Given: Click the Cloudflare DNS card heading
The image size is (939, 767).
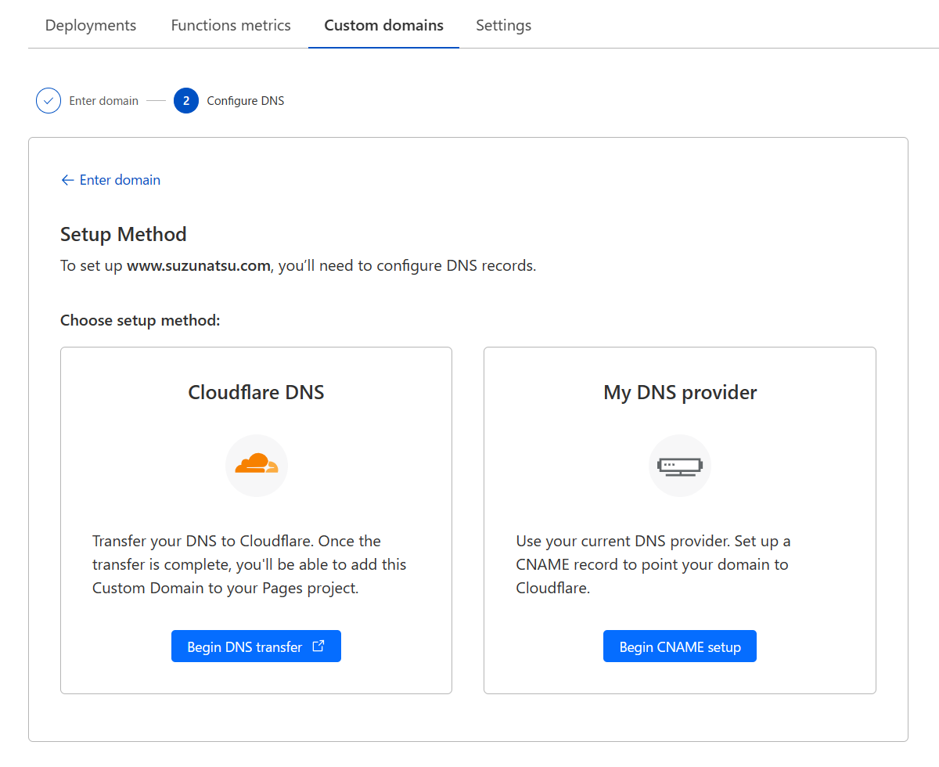Looking at the screenshot, I should (256, 392).
